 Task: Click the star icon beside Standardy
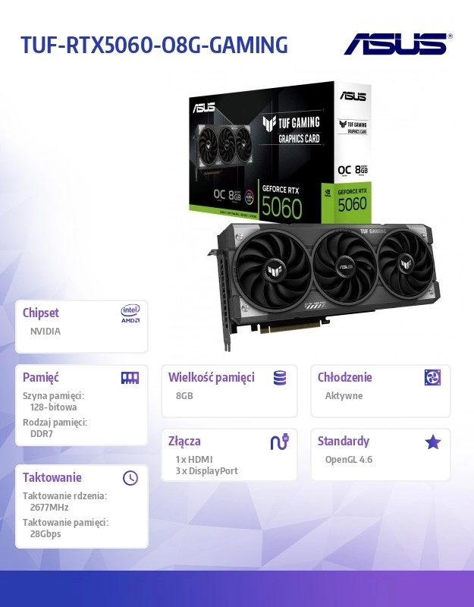432,442
